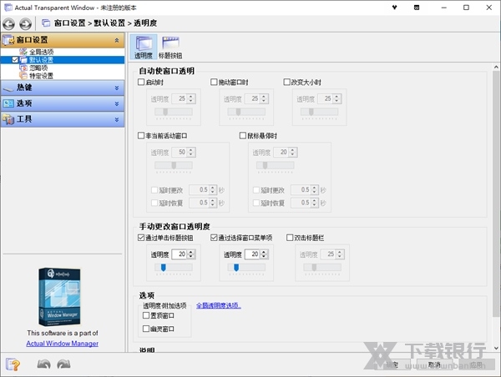This screenshot has width=501, height=377.
Task: Uncheck 通过选择窗口菜单项 checkbox
Action: click(214, 238)
